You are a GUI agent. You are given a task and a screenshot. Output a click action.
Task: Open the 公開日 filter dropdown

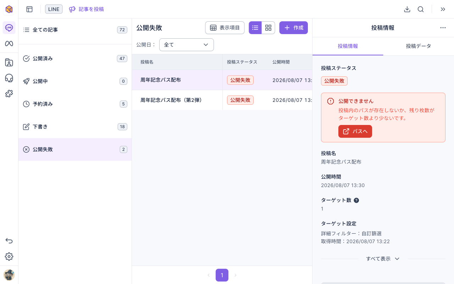pyautogui.click(x=187, y=45)
